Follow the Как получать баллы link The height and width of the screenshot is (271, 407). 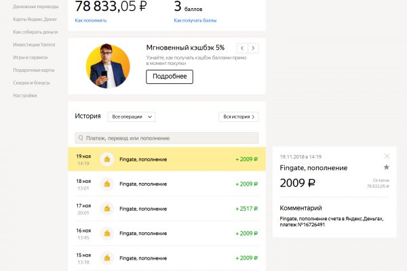(x=195, y=21)
